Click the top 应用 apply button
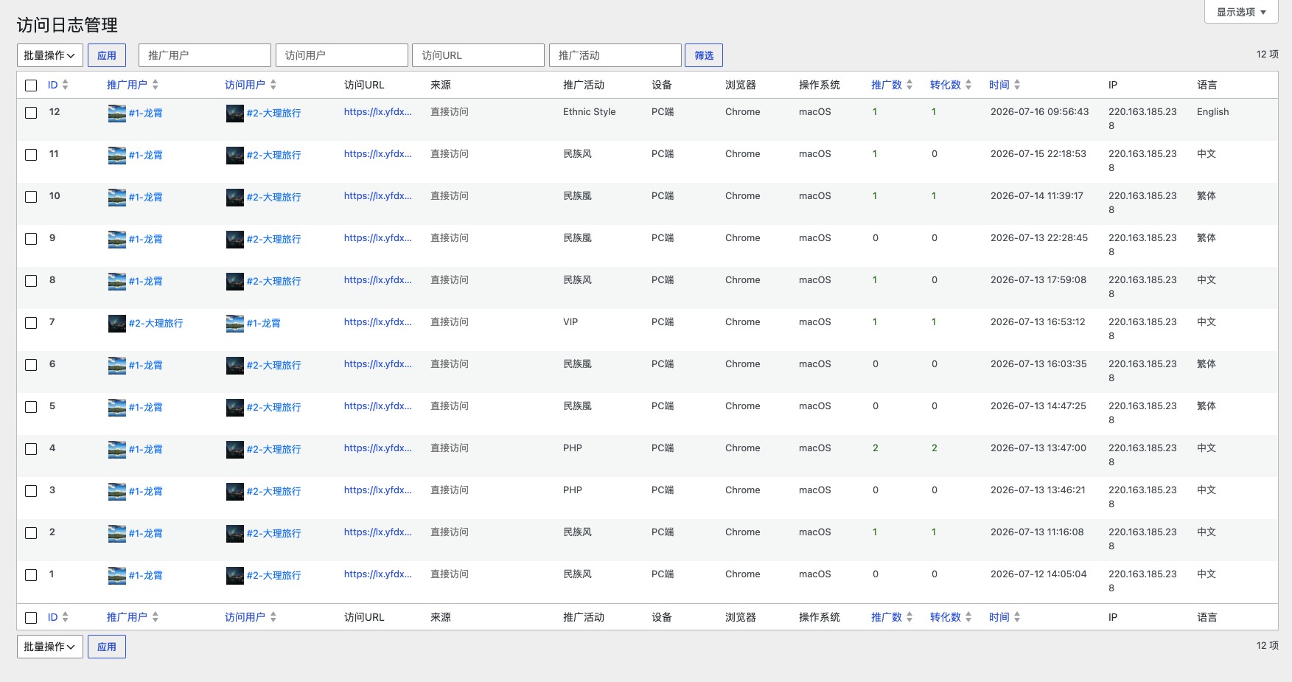This screenshot has width=1292, height=682. 107,55
